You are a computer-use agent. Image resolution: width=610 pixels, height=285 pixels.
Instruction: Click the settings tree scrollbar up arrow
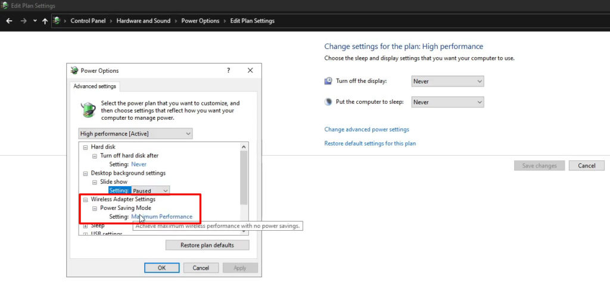pyautogui.click(x=244, y=147)
